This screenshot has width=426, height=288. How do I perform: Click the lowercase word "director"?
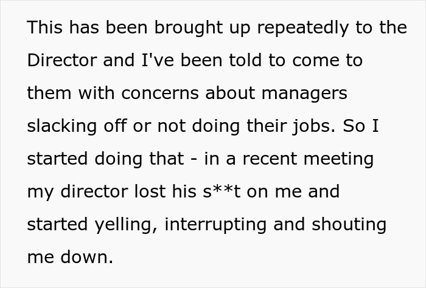94,191
